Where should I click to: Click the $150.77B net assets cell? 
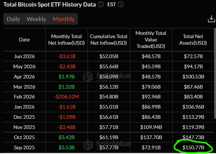[x=193, y=147]
